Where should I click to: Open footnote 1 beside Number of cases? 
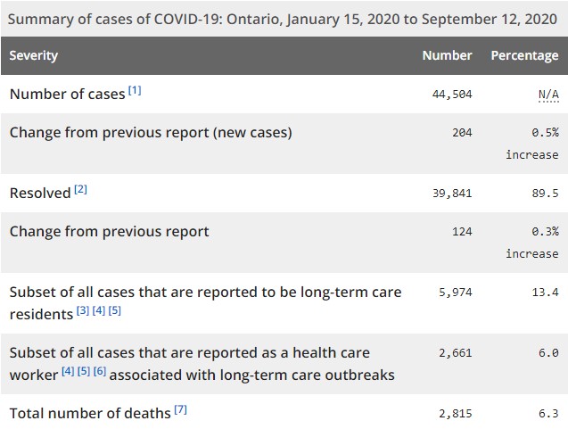[x=135, y=91]
